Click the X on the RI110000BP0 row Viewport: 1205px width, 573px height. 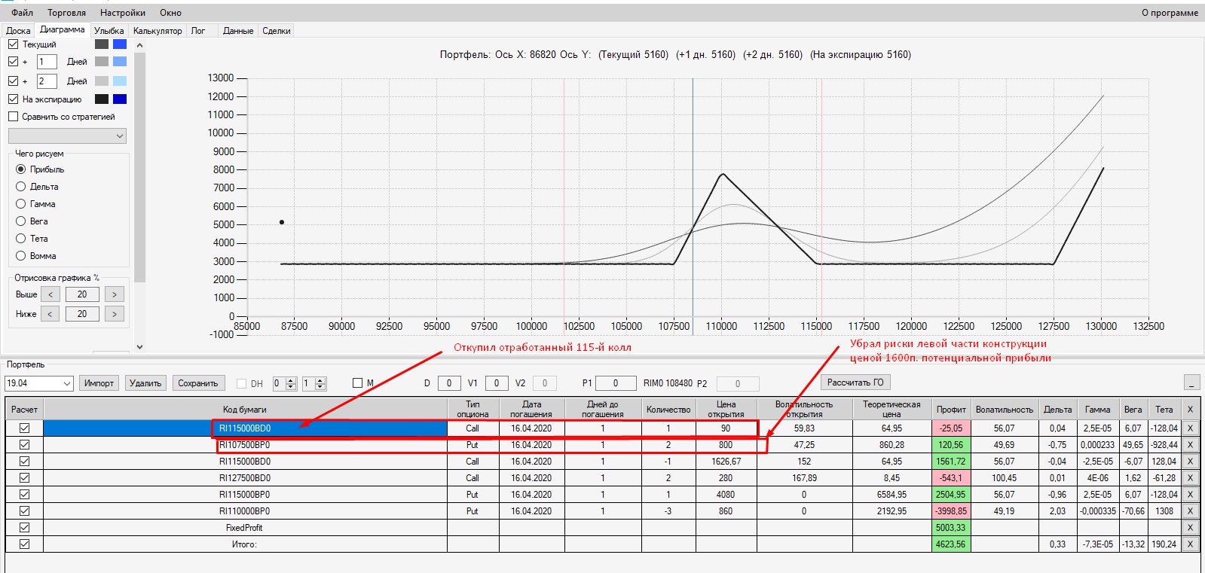coord(1190,511)
